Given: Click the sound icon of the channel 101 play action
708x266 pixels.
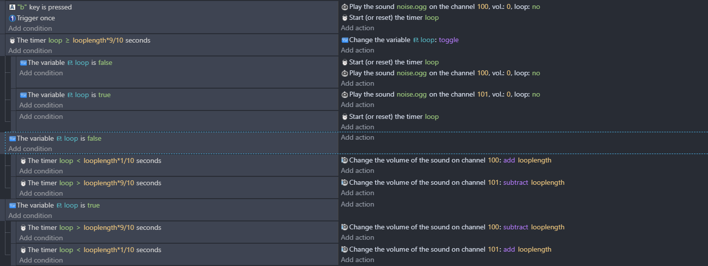Looking at the screenshot, I should point(345,95).
